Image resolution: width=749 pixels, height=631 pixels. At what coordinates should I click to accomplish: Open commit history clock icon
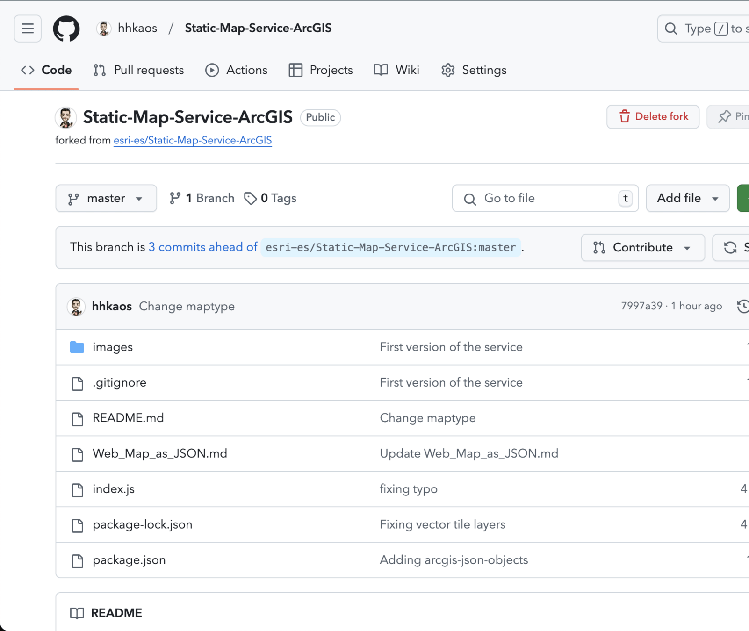(x=743, y=306)
